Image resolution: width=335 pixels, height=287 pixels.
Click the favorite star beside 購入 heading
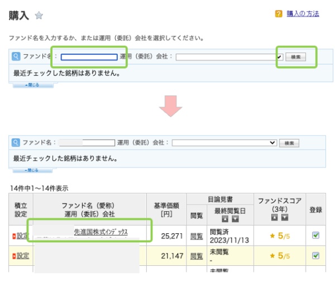[x=39, y=16]
